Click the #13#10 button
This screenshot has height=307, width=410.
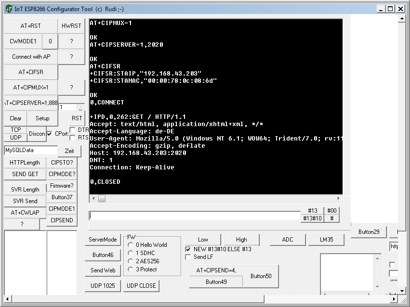tap(313, 218)
